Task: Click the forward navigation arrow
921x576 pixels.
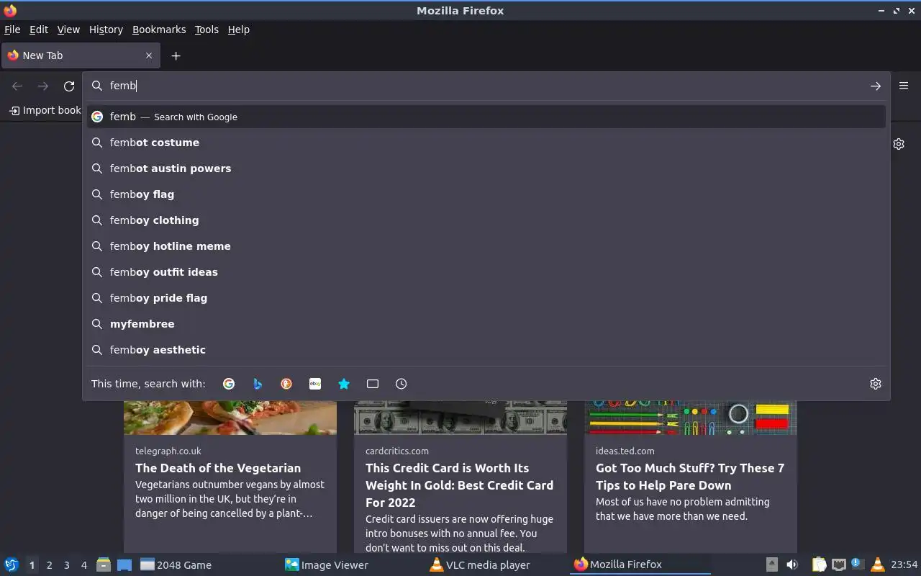Action: tap(43, 86)
